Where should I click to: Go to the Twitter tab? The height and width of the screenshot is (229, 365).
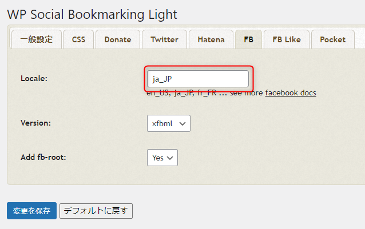(164, 39)
